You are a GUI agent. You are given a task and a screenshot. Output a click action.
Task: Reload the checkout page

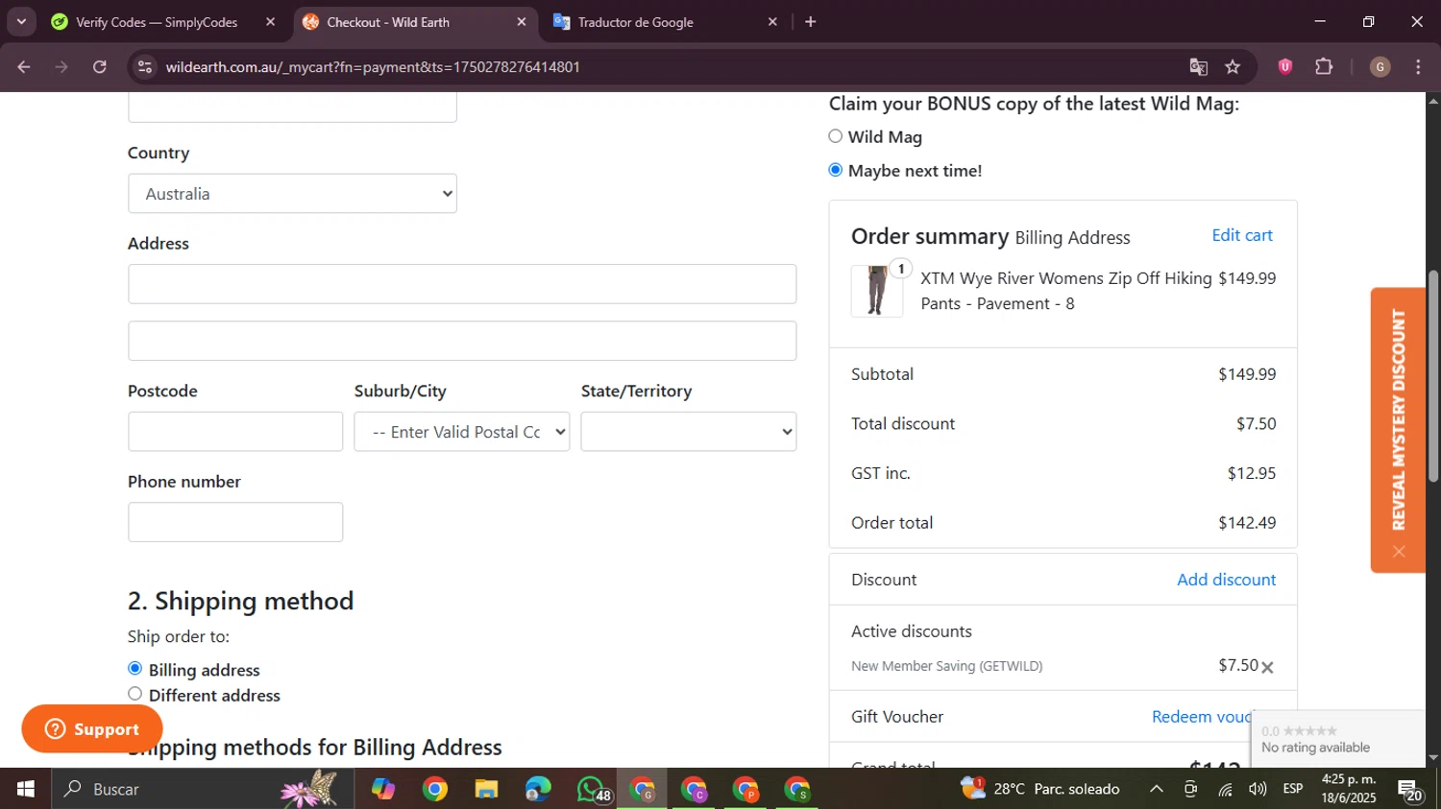click(x=100, y=67)
